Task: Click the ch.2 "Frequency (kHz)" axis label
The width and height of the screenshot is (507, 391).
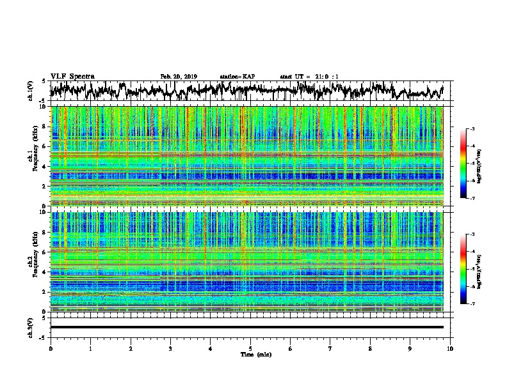Action: (x=35, y=254)
